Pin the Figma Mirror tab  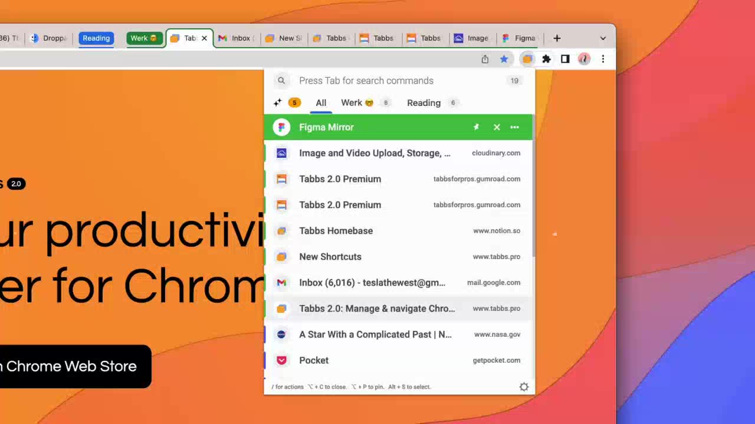pyautogui.click(x=476, y=127)
